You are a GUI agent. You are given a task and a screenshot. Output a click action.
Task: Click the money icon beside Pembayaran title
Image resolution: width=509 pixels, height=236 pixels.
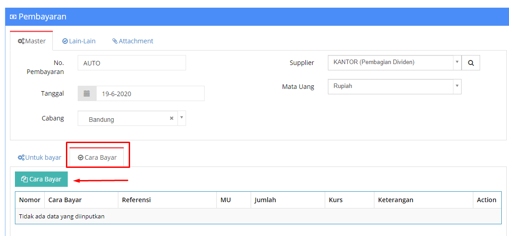pyautogui.click(x=13, y=17)
